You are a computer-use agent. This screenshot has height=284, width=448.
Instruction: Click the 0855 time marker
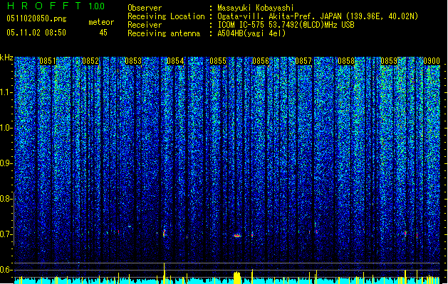(x=218, y=61)
